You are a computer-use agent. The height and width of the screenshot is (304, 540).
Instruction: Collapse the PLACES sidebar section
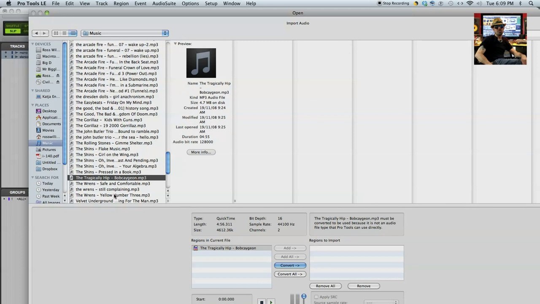tap(32, 105)
